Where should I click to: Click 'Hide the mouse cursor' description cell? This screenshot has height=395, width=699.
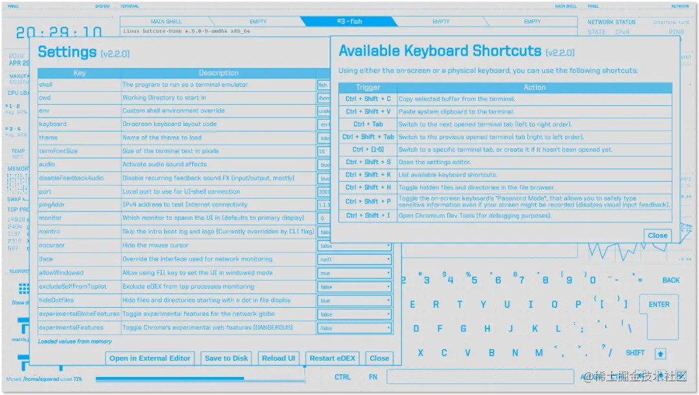click(219, 246)
